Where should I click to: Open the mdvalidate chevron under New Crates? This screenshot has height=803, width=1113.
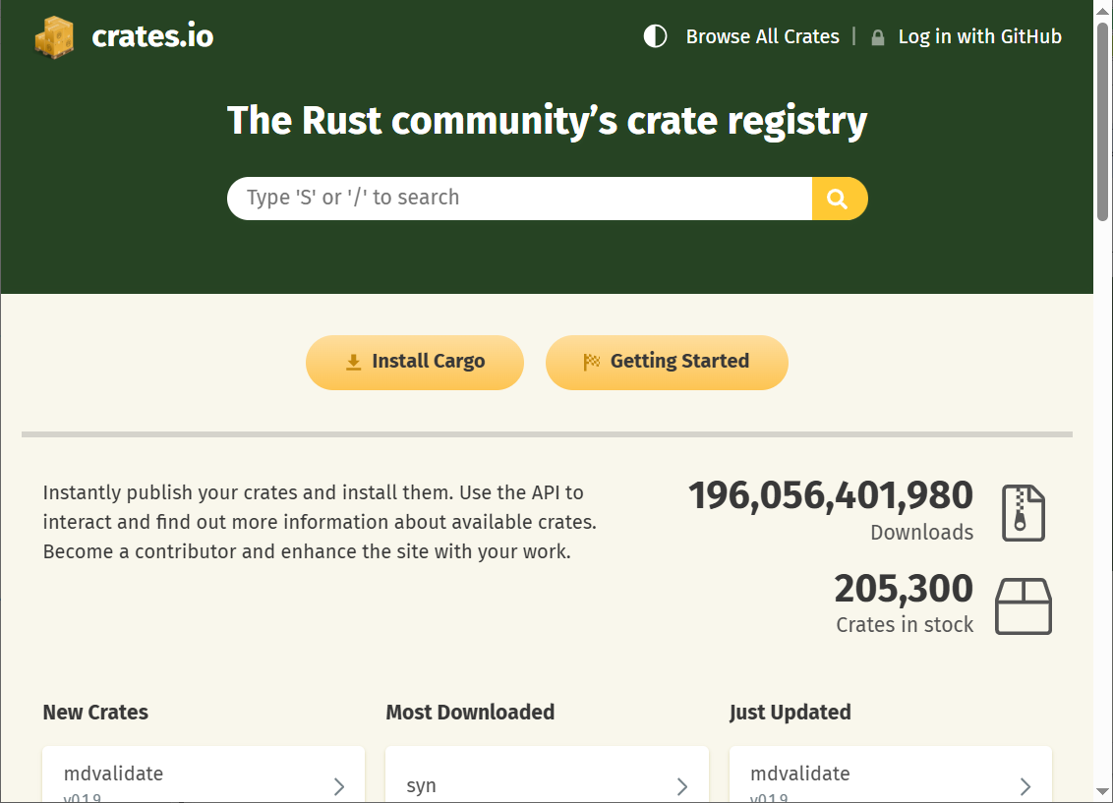(339, 785)
